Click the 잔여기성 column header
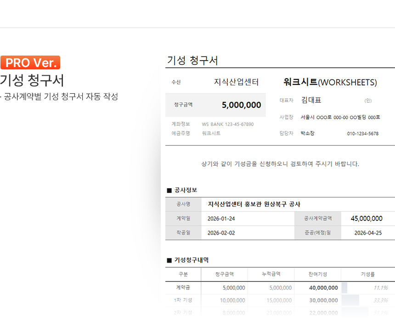The height and width of the screenshot is (326, 395). point(317,274)
